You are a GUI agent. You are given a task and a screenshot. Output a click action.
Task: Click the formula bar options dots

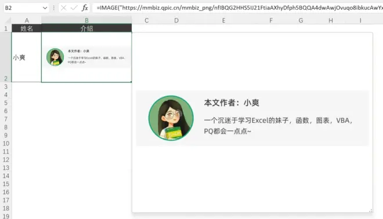coord(54,8)
